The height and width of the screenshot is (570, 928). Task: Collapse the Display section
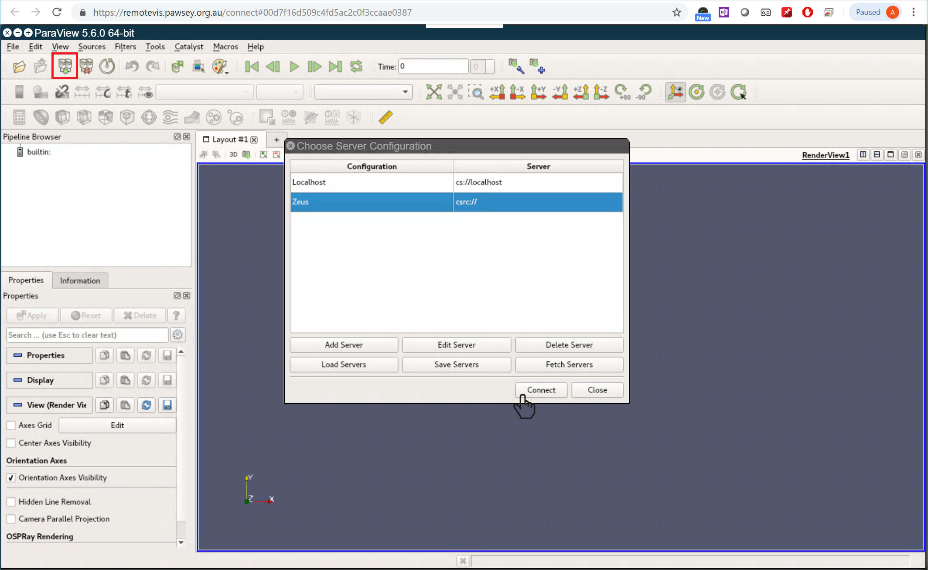tap(49, 380)
